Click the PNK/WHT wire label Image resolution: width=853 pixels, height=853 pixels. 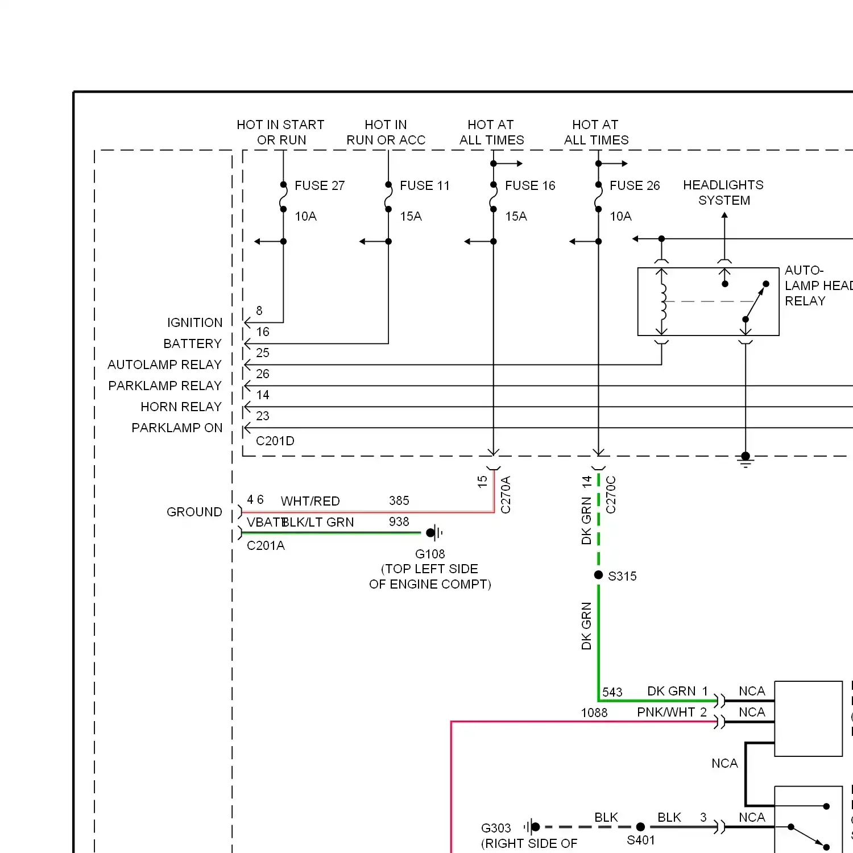tap(666, 713)
